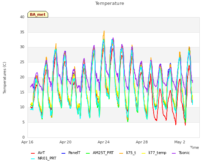Image resolution: width=220 pixels, height=165 pixels.
Task: Click the Apr 28 date tick label
Action: tap(142, 142)
